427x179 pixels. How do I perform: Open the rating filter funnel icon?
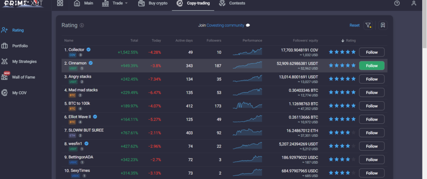pyautogui.click(x=368, y=25)
